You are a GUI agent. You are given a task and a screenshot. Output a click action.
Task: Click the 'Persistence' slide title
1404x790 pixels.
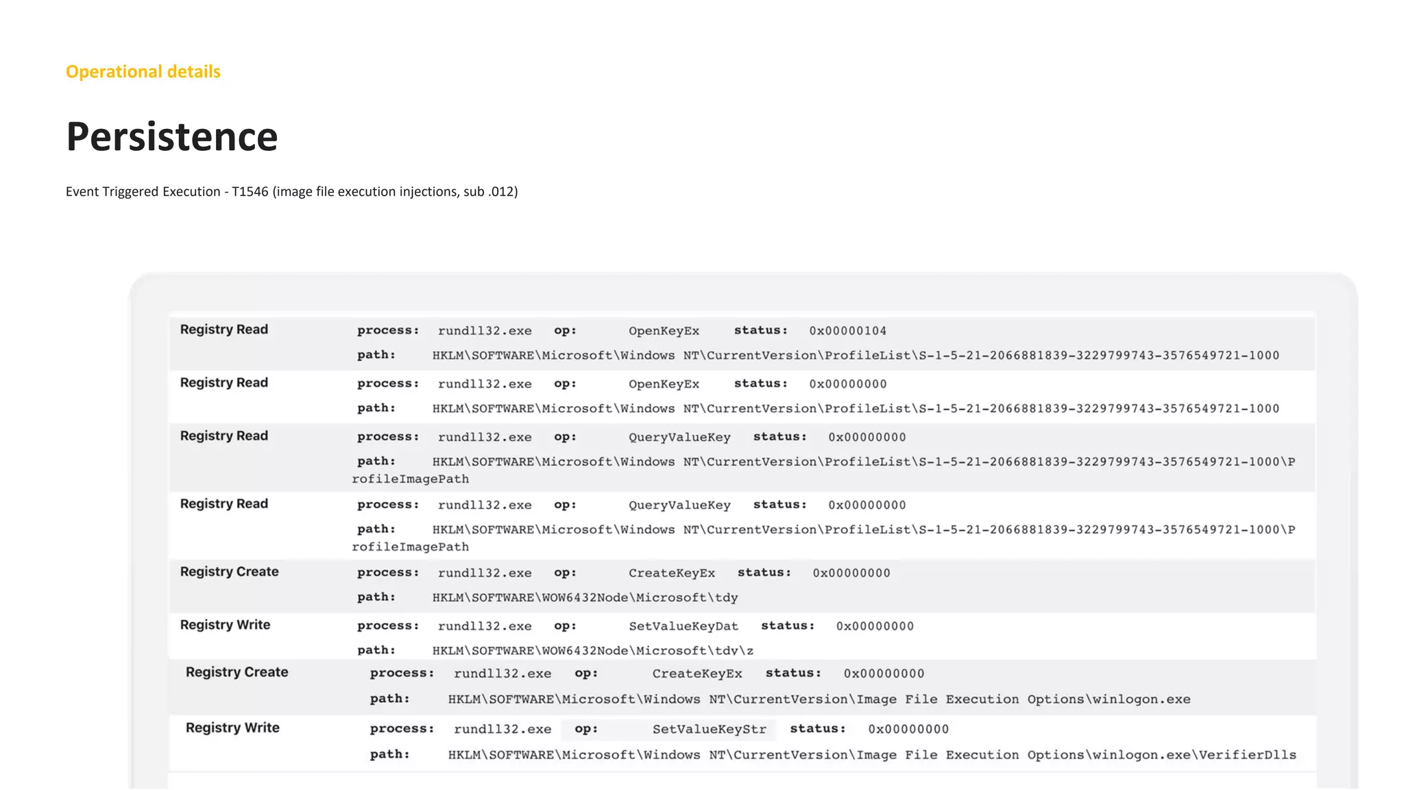[x=172, y=136]
